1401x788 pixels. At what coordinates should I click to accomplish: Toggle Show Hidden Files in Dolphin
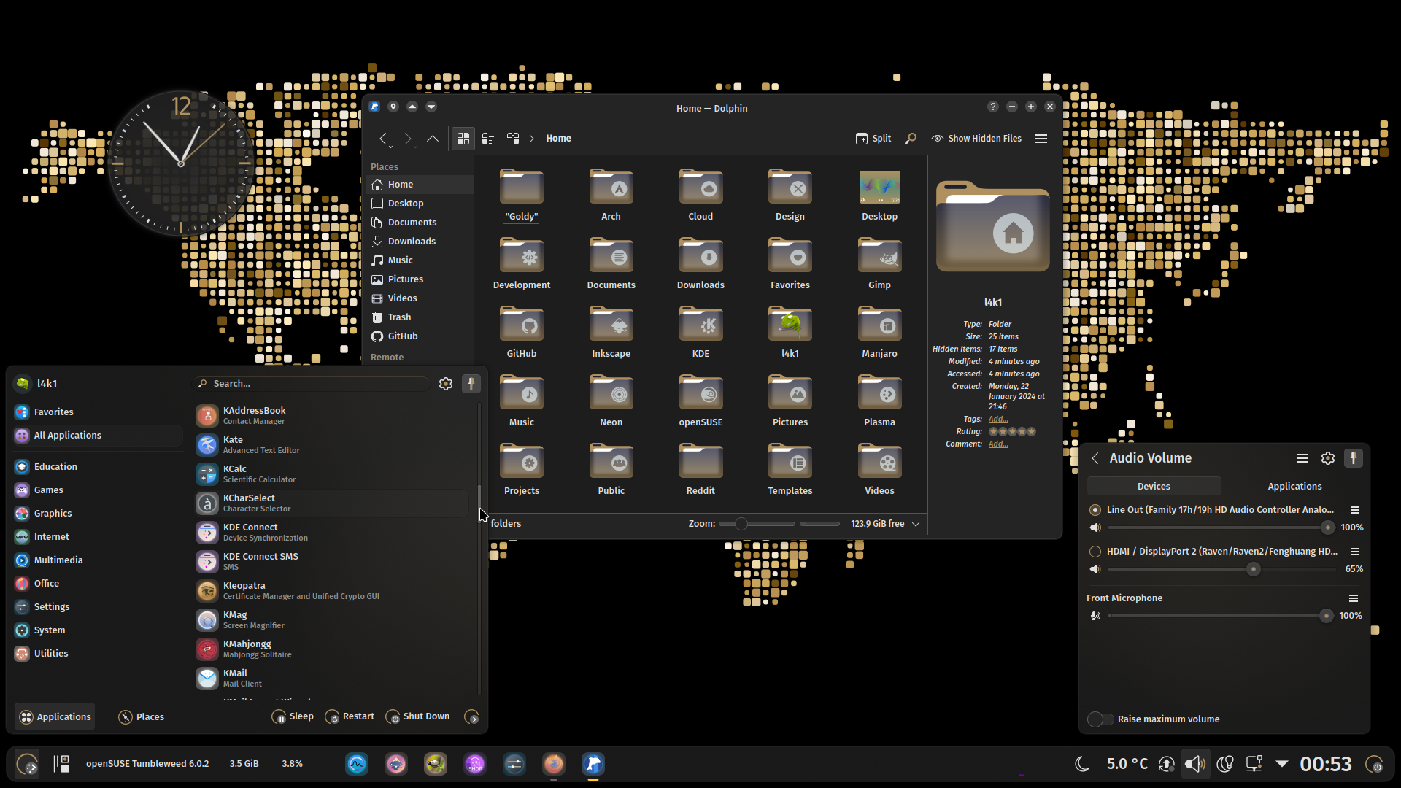(976, 139)
